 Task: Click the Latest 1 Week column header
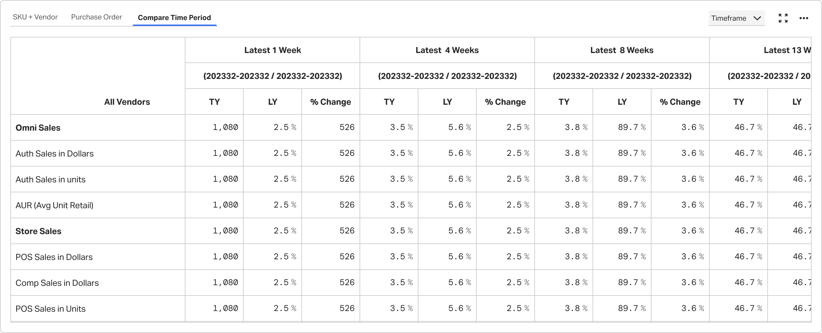[272, 50]
